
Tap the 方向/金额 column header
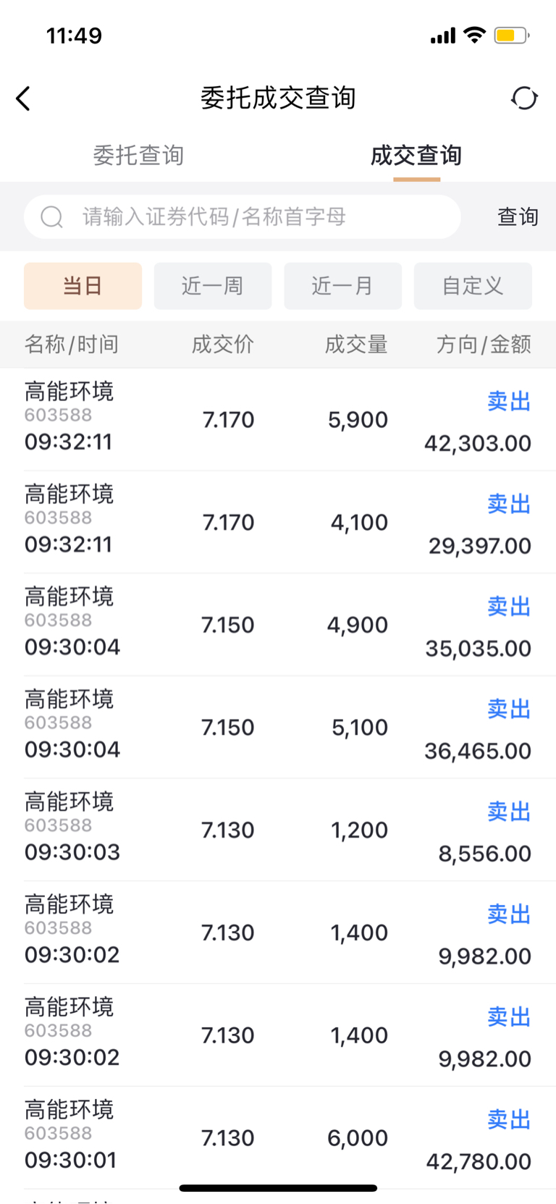point(484,345)
